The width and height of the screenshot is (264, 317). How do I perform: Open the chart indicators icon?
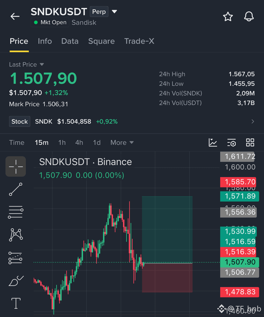coord(213,143)
